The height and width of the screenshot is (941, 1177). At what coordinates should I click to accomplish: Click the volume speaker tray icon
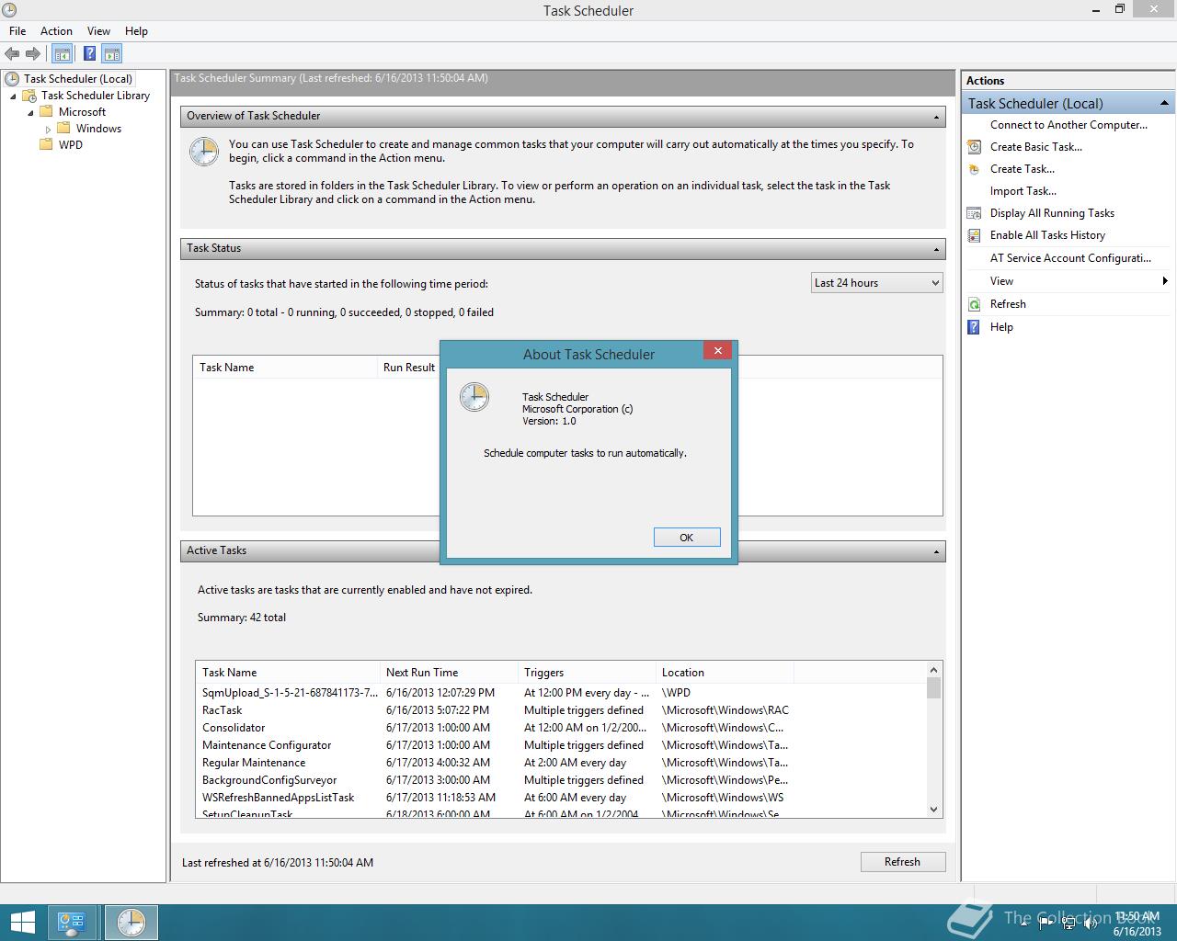[1090, 924]
